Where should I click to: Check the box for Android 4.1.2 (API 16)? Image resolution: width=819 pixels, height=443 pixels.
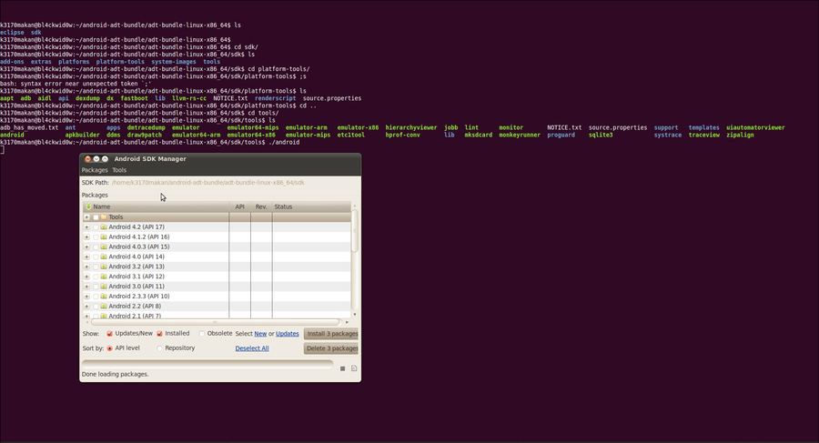click(96, 237)
